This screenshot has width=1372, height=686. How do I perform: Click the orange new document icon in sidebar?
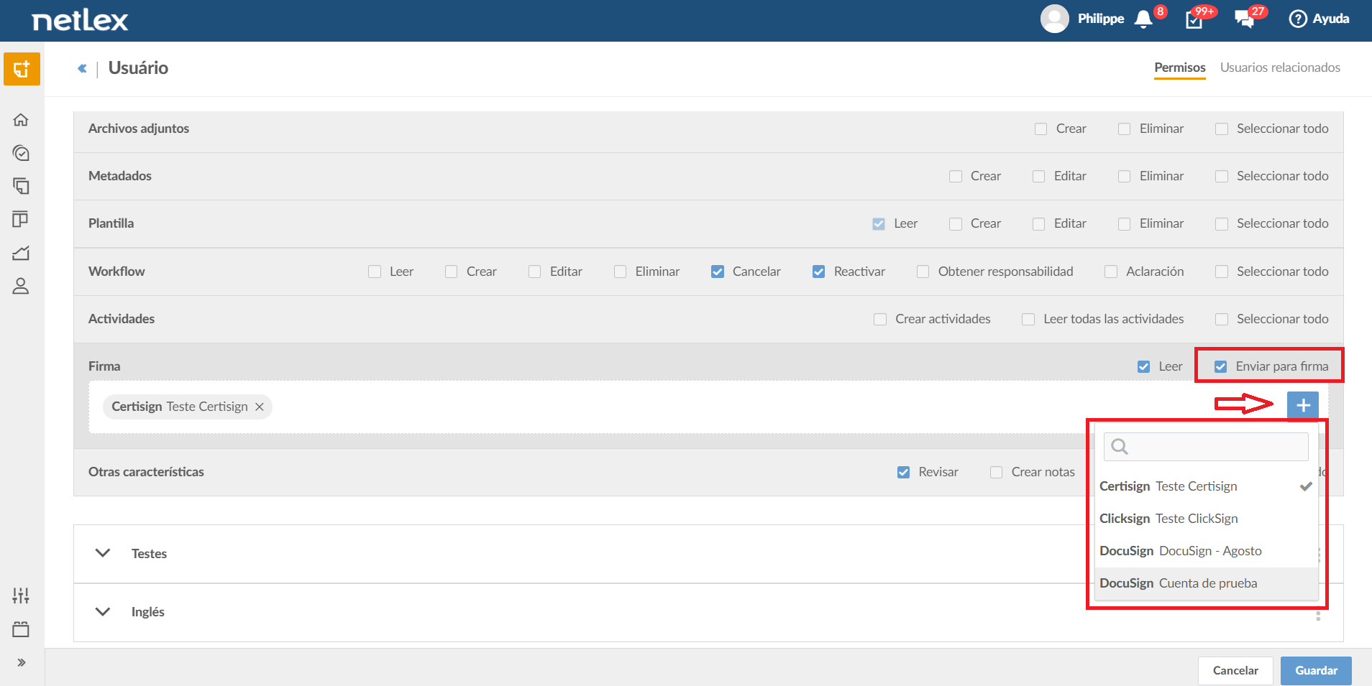pos(22,69)
